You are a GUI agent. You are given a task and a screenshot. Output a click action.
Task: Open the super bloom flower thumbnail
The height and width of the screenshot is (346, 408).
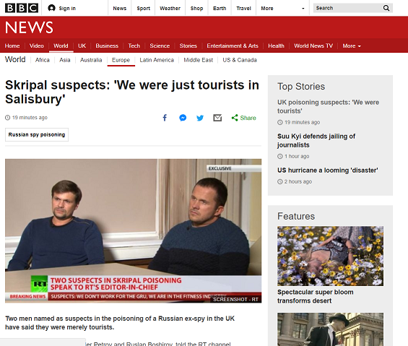[x=330, y=256]
